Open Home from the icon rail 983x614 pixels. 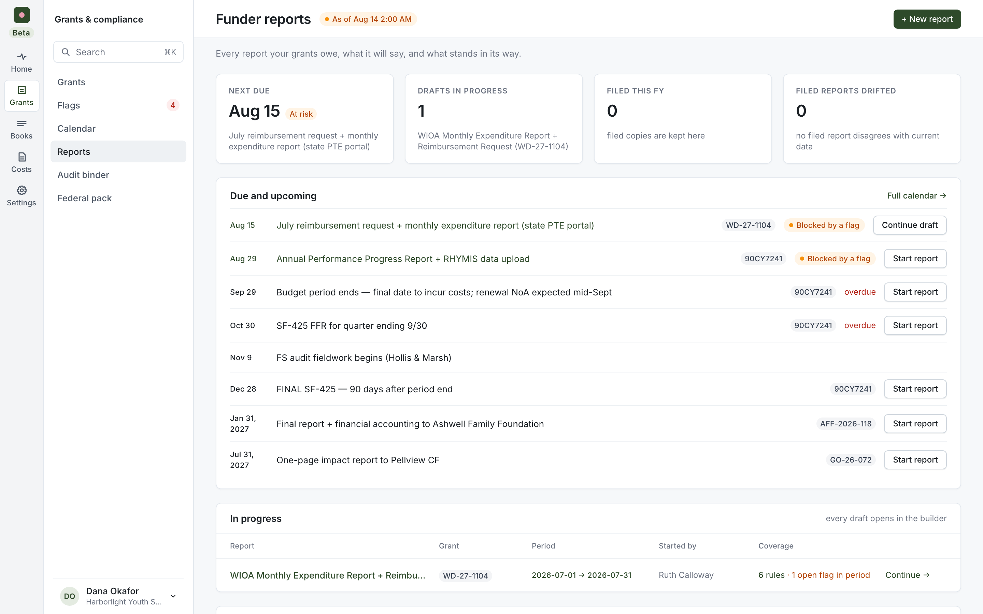[22, 62]
